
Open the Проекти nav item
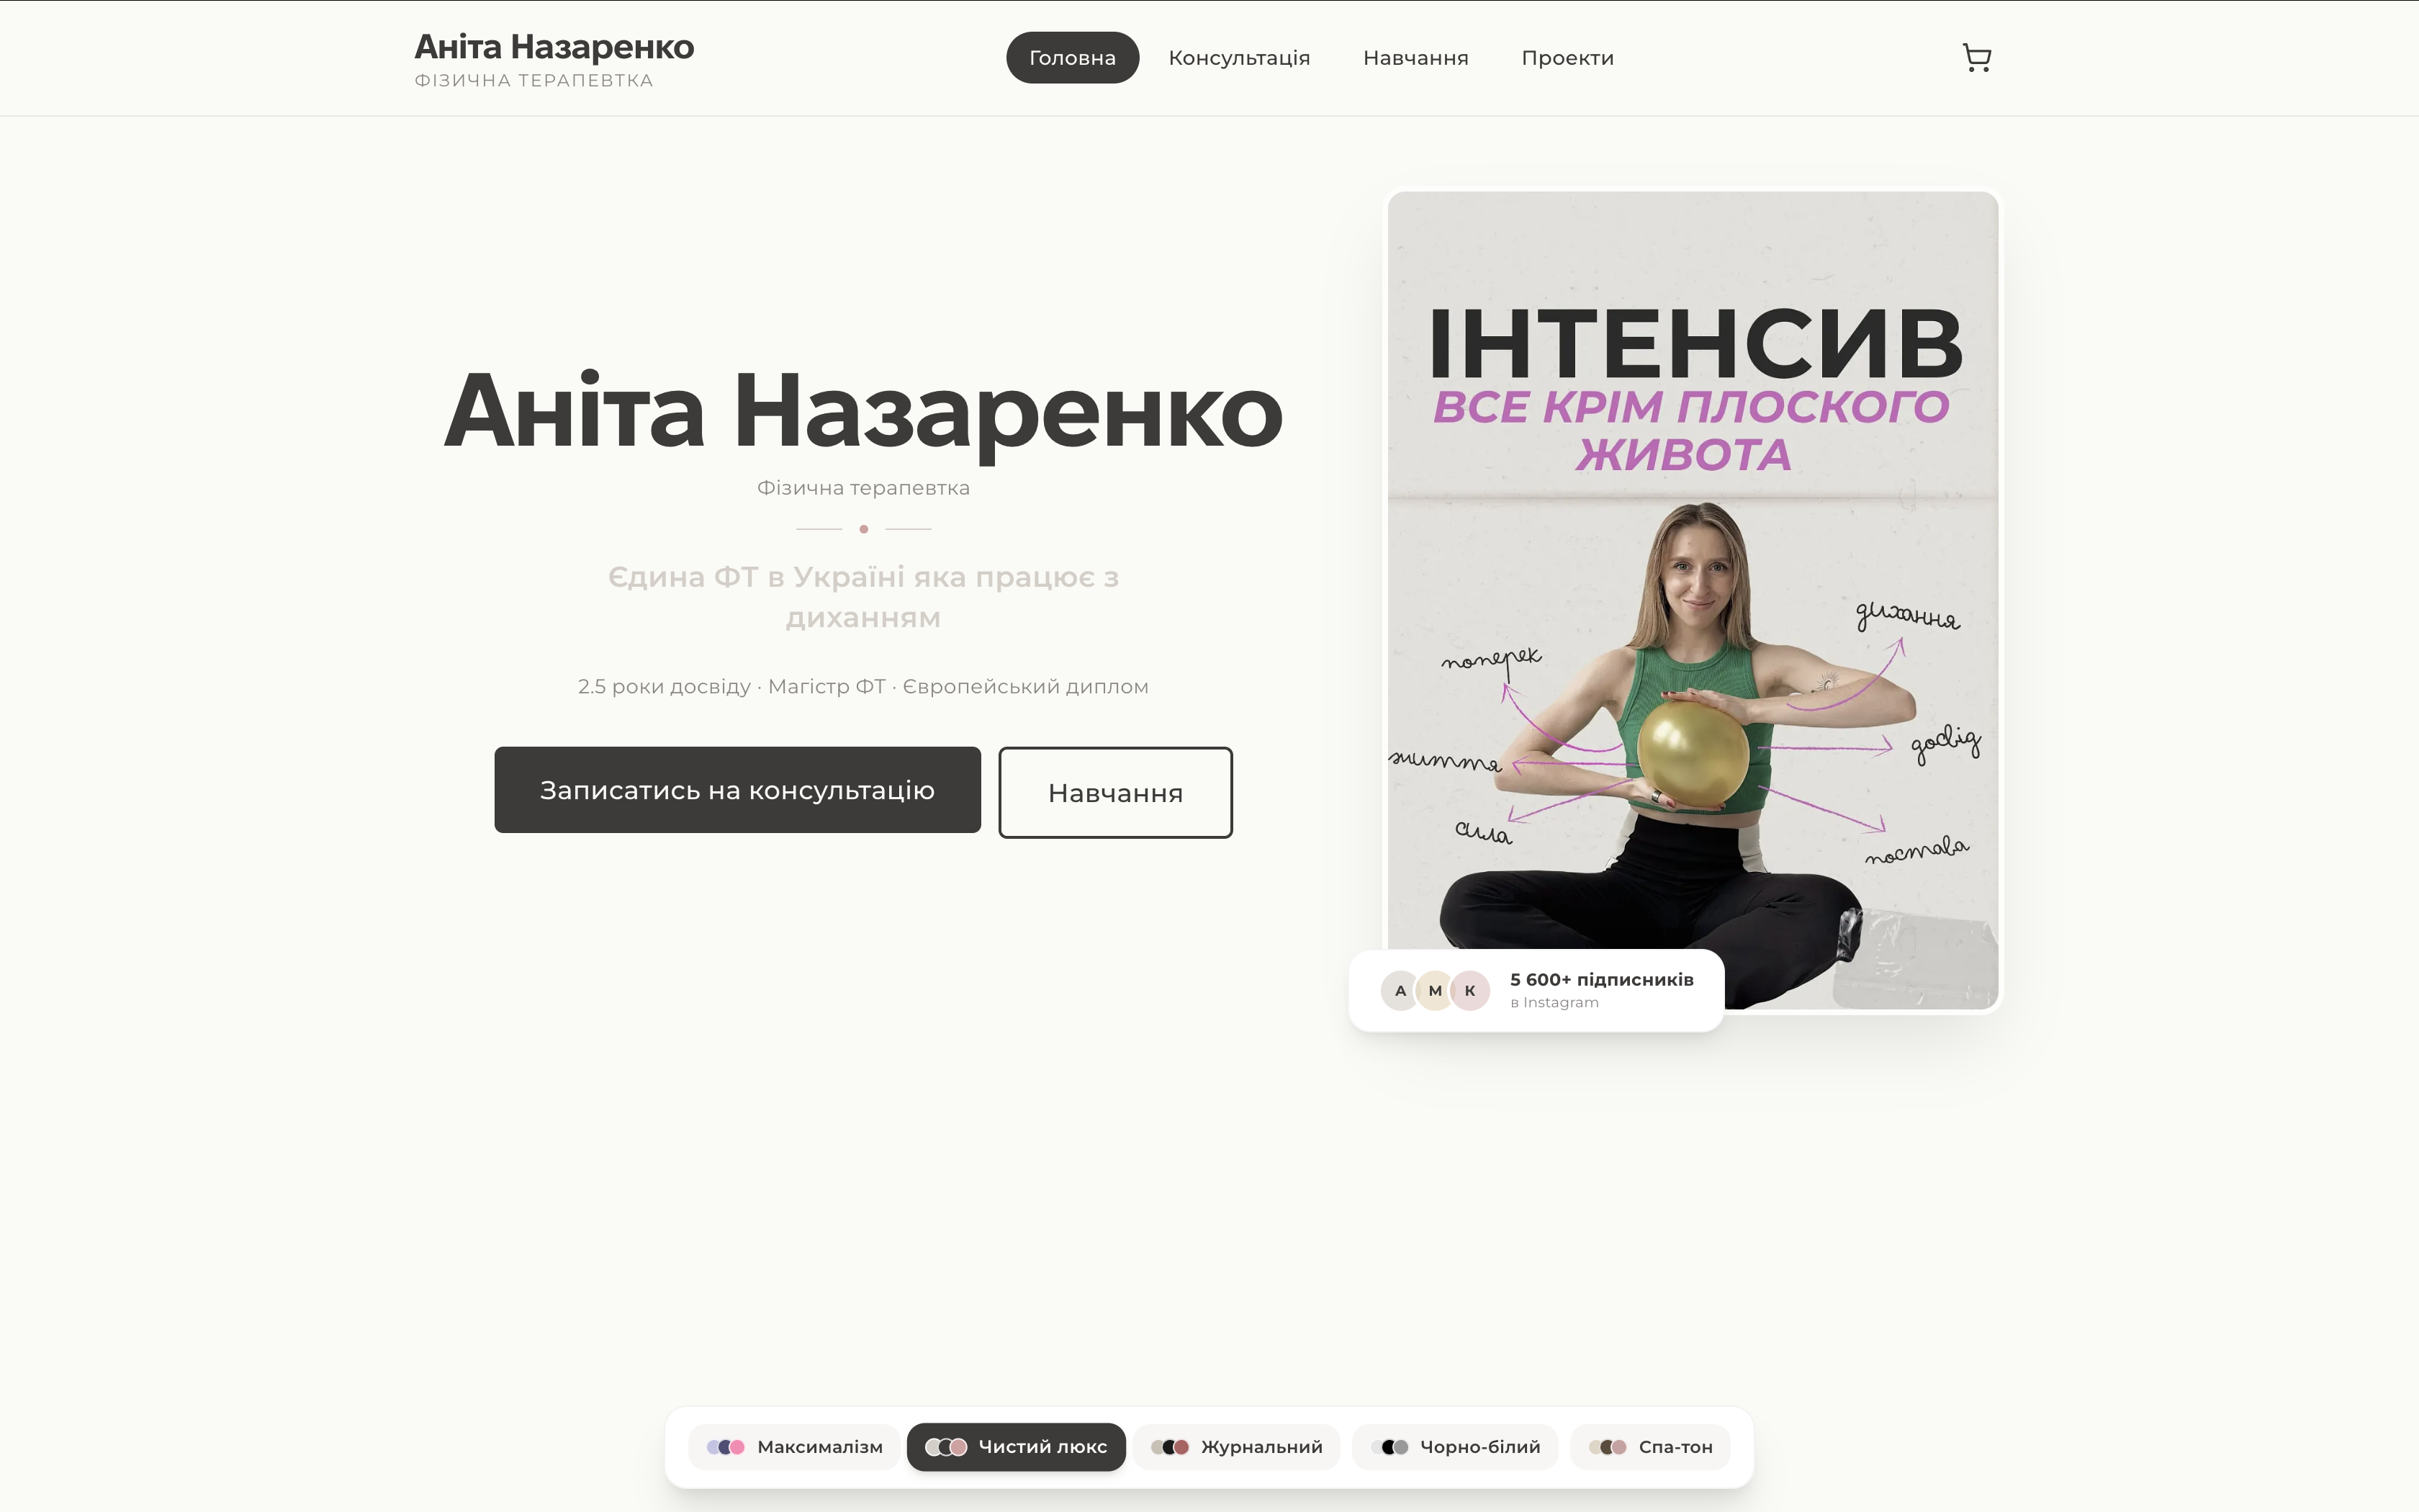[1567, 58]
